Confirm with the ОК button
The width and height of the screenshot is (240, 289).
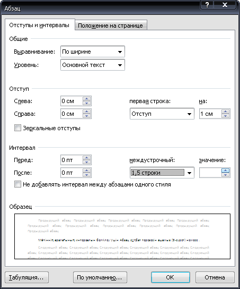[x=171, y=277]
